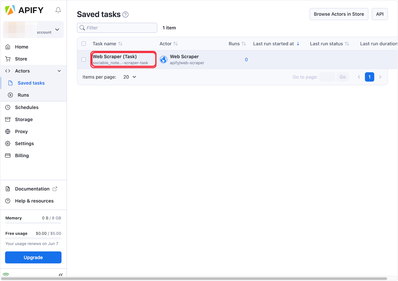Sort by Actor column
The height and width of the screenshot is (281, 398).
tap(169, 44)
